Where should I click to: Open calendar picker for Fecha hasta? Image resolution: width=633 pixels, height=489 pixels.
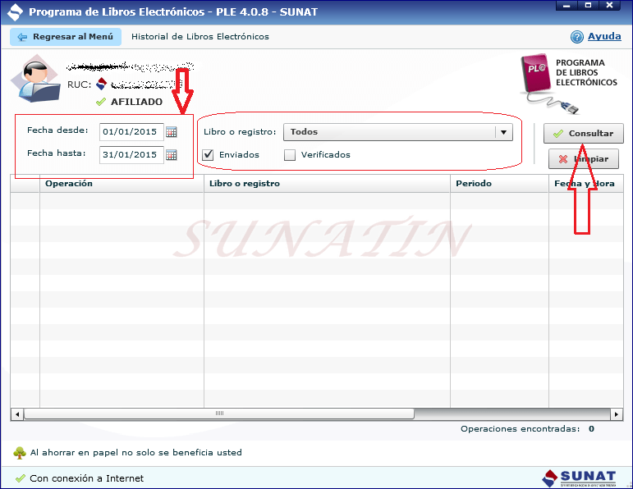tap(172, 155)
